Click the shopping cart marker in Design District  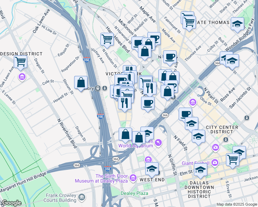tap(21, 62)
